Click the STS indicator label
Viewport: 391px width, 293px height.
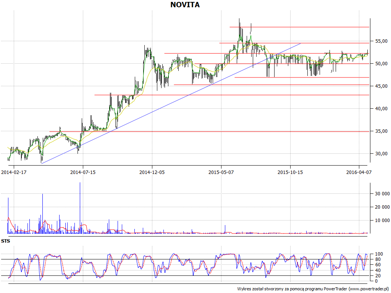click(5, 241)
